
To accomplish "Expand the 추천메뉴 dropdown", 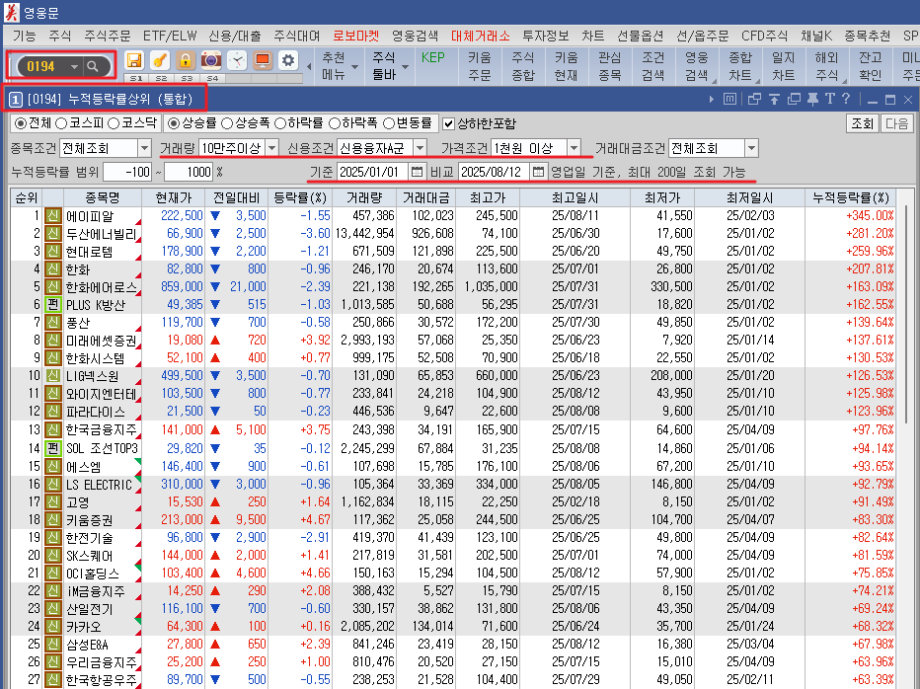I will pyautogui.click(x=353, y=67).
